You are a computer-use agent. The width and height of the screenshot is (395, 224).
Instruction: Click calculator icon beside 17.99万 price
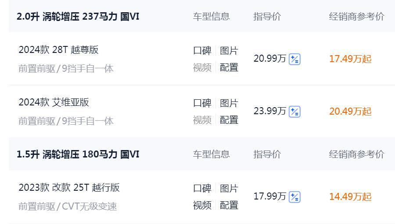[294, 197]
